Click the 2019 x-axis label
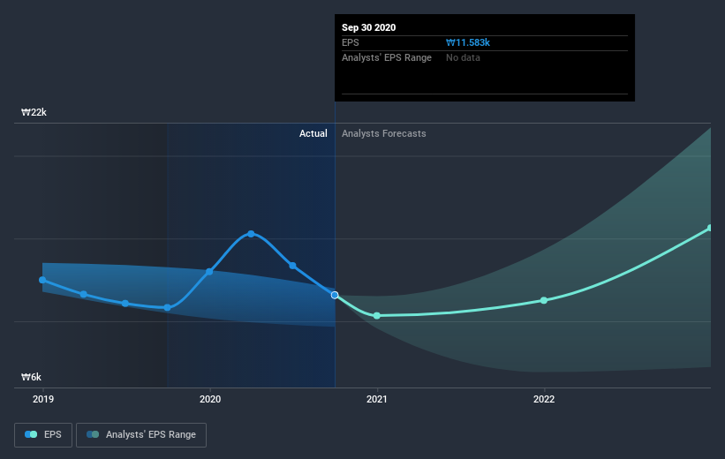Screen dimensions: 725x459 (43, 399)
